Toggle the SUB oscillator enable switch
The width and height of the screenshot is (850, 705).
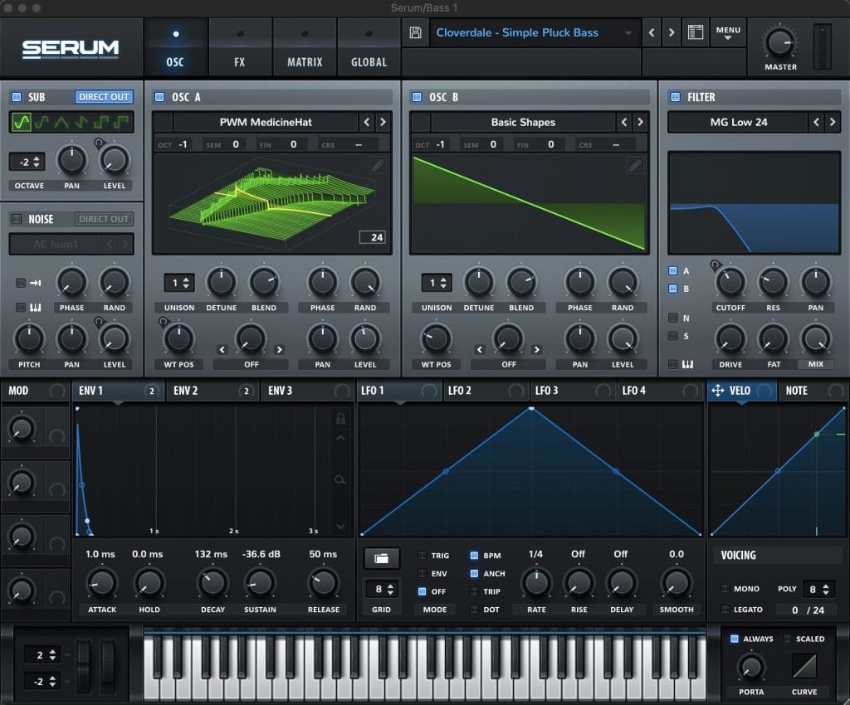[x=17, y=97]
